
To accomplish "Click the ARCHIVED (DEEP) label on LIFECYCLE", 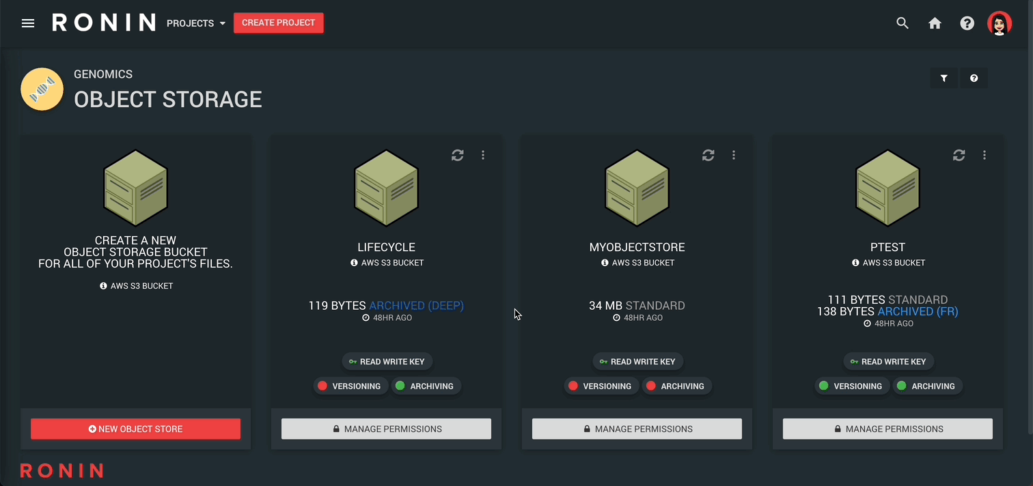I will point(416,306).
